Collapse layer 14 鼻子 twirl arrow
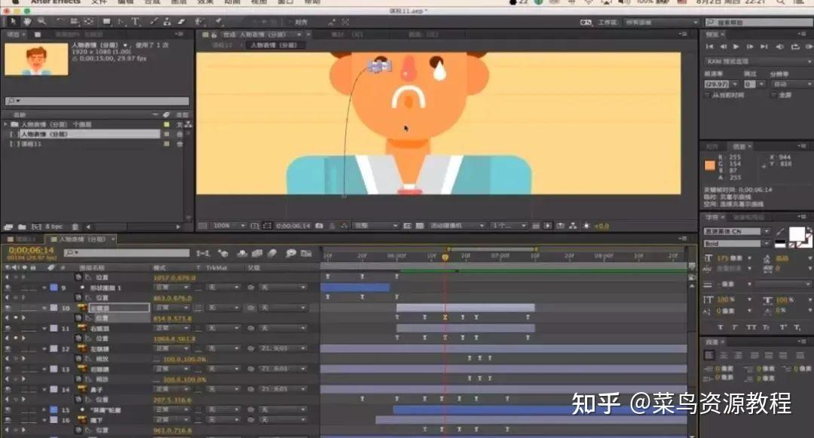Screen dimensions: 814x438 tap(44, 389)
